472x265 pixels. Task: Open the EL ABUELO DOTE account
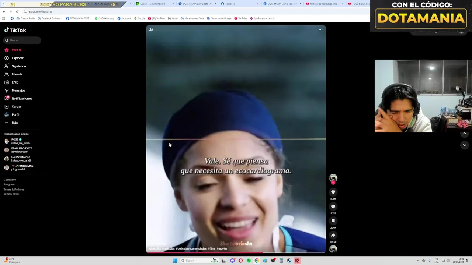coord(19,150)
